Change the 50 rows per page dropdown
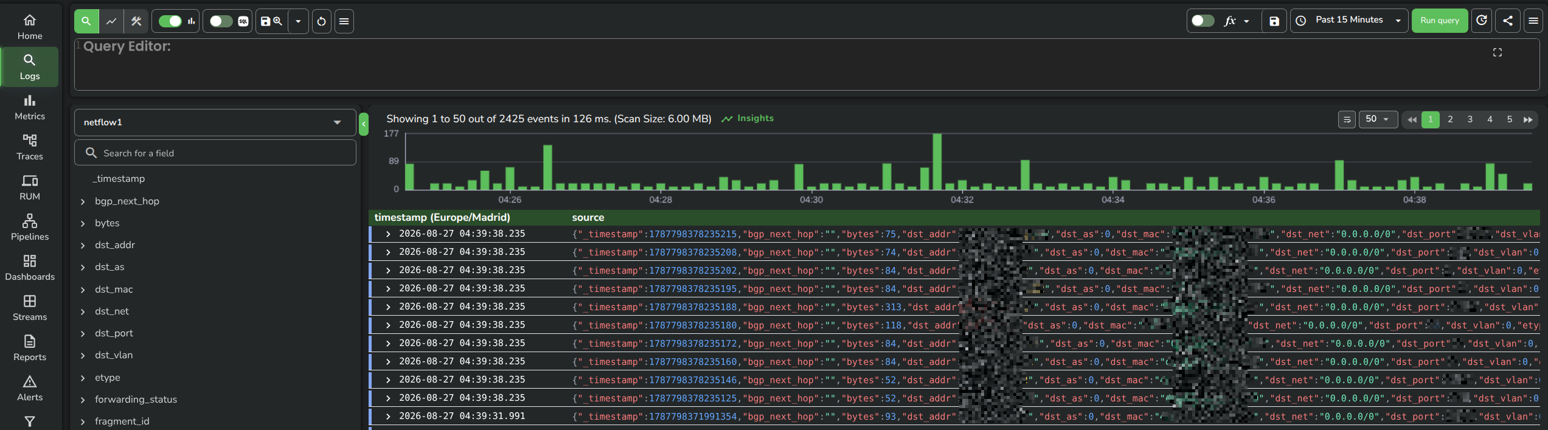The width and height of the screenshot is (1548, 430). coord(1378,119)
